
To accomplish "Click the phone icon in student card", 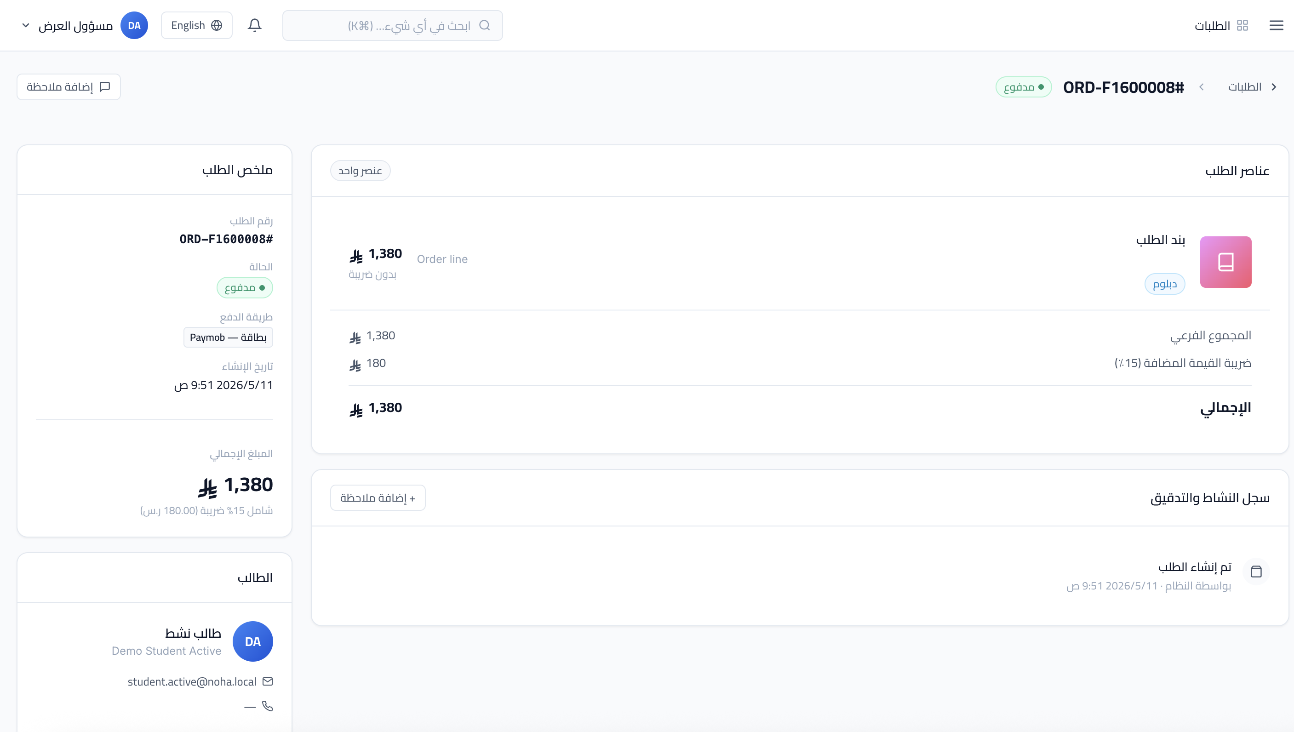I will pos(268,706).
